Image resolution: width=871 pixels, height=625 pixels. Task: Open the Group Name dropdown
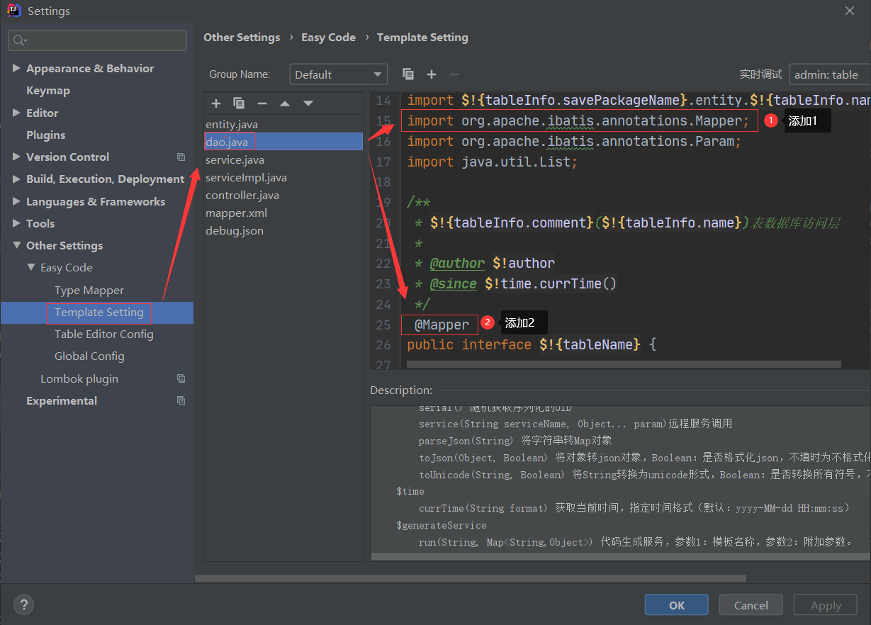[x=338, y=74]
